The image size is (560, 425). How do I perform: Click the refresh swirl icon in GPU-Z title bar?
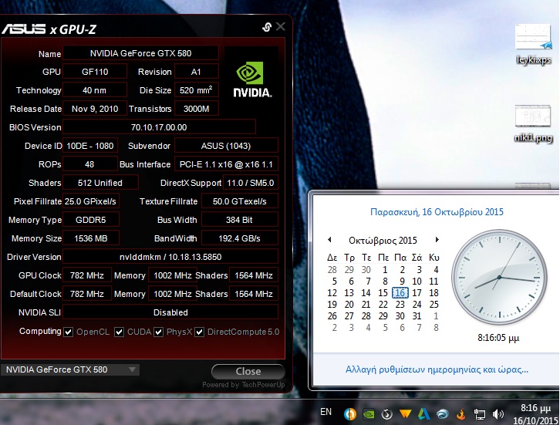pyautogui.click(x=267, y=27)
